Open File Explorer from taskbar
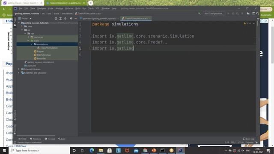This screenshot has height=154, width=274. (101, 150)
